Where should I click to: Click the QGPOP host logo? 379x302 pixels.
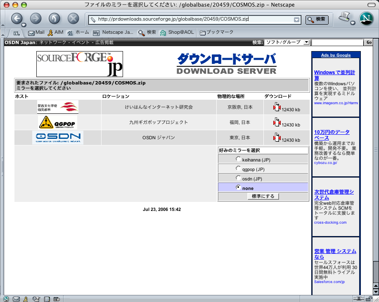(57, 122)
